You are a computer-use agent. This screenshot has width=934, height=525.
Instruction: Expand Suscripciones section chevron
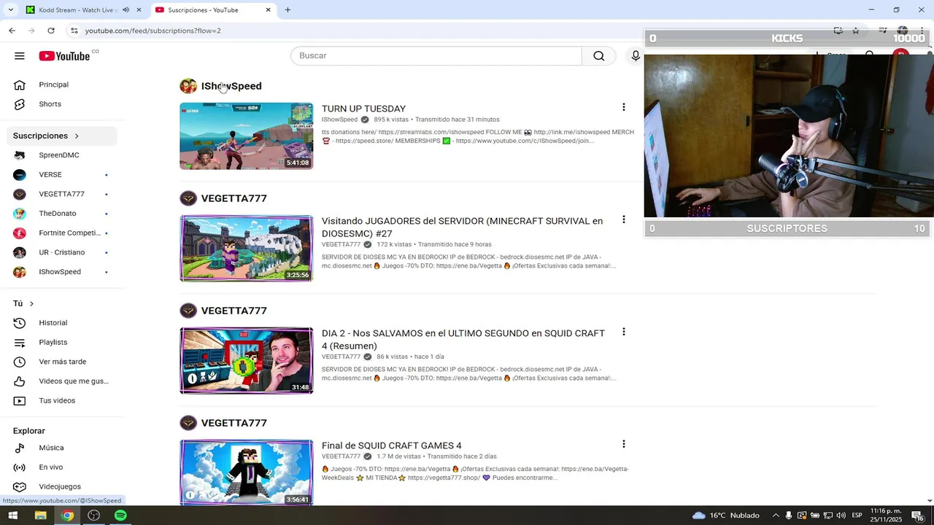[76, 136]
